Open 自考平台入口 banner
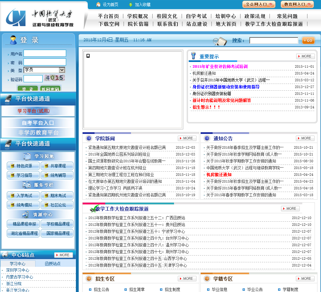The width and height of the screenshot is (321, 292). pos(38,123)
